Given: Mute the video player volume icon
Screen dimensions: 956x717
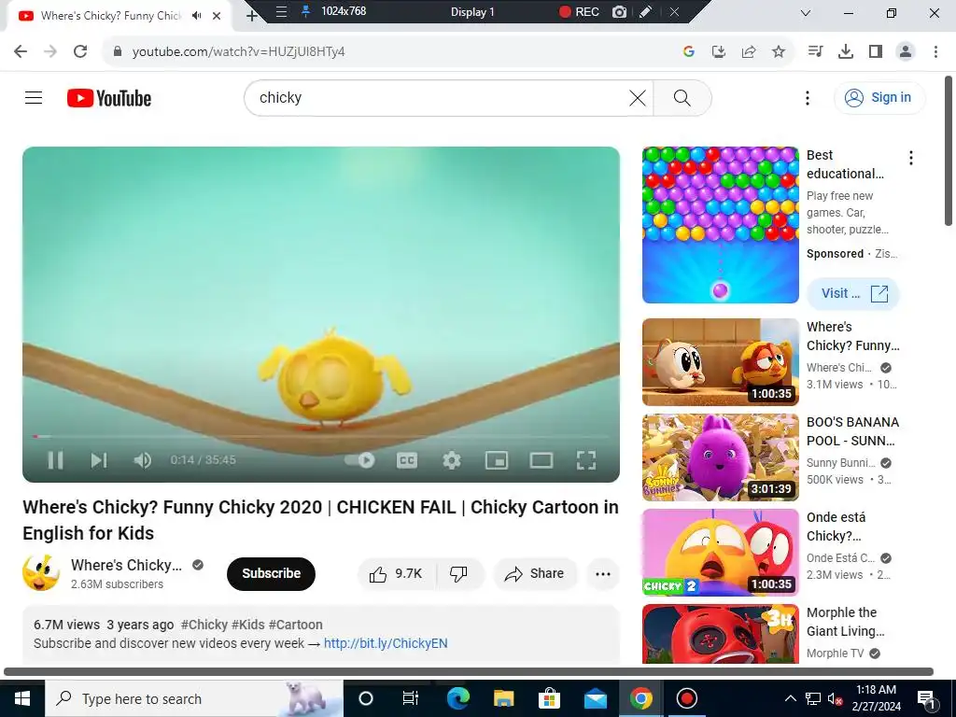Looking at the screenshot, I should coord(143,460).
